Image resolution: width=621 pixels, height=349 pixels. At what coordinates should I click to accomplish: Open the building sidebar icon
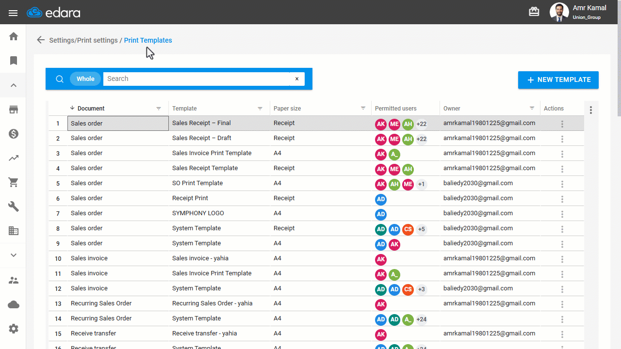(x=14, y=231)
